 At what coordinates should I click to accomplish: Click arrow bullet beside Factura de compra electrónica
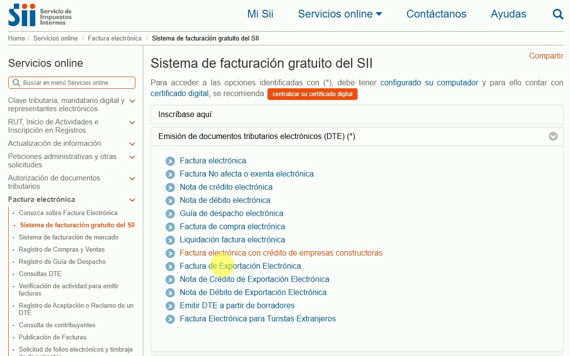(x=170, y=227)
